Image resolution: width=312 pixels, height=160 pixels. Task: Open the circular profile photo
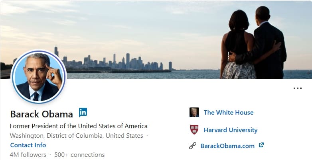[x=39, y=77]
